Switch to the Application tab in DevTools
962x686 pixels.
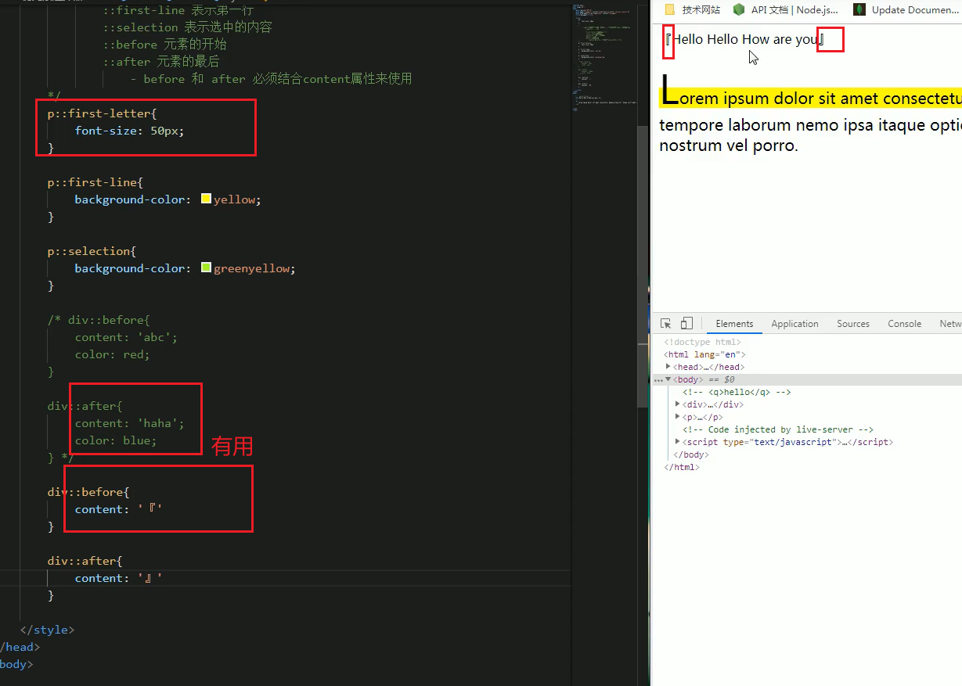tap(794, 324)
